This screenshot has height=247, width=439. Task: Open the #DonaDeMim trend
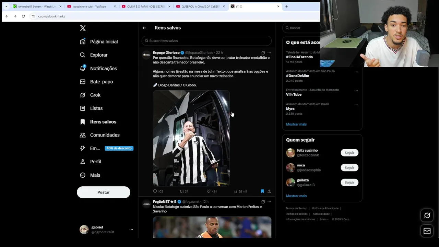click(298, 76)
